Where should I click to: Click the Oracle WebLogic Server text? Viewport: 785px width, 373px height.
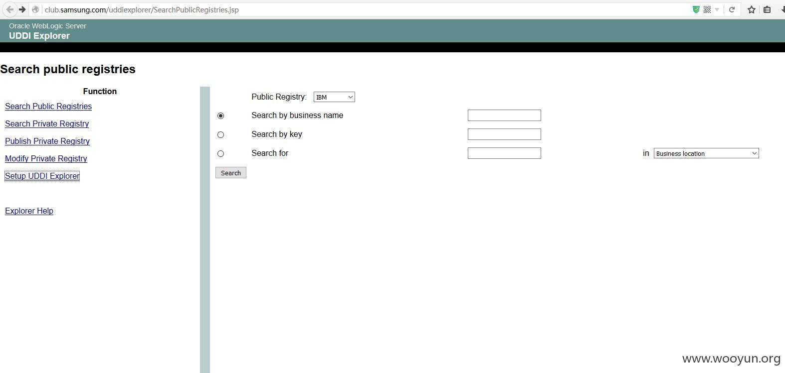pyautogui.click(x=47, y=26)
